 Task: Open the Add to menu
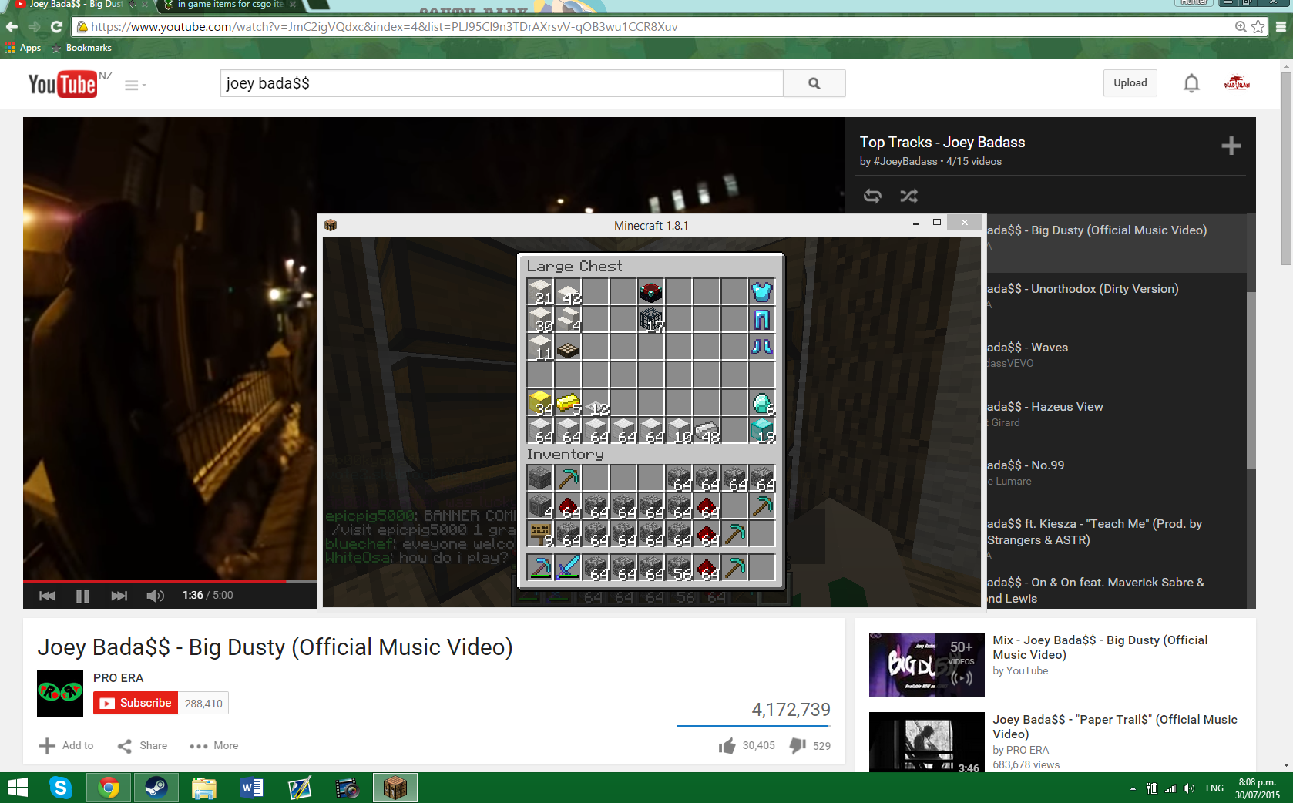(x=66, y=745)
